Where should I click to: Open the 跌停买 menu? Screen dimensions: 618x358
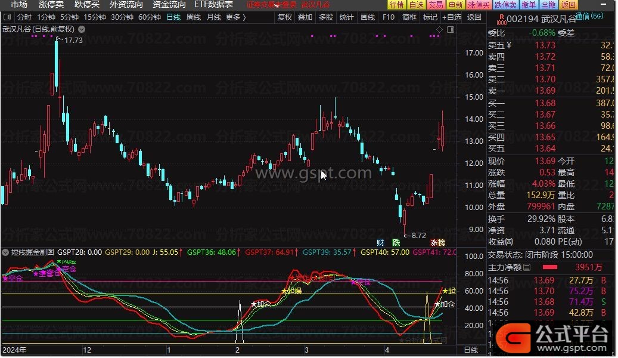[x=87, y=5]
